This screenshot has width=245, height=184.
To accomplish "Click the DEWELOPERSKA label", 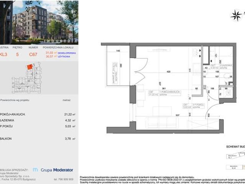I will pos(67,53).
